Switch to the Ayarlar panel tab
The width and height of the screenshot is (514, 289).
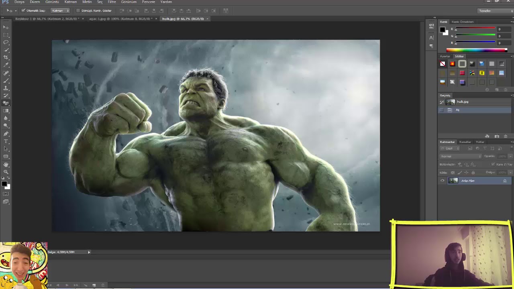point(445,56)
